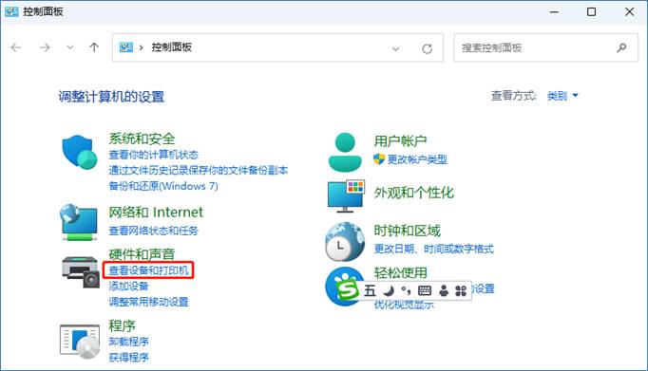Open 网络和 Internet category
This screenshot has height=371, width=648.
(156, 213)
